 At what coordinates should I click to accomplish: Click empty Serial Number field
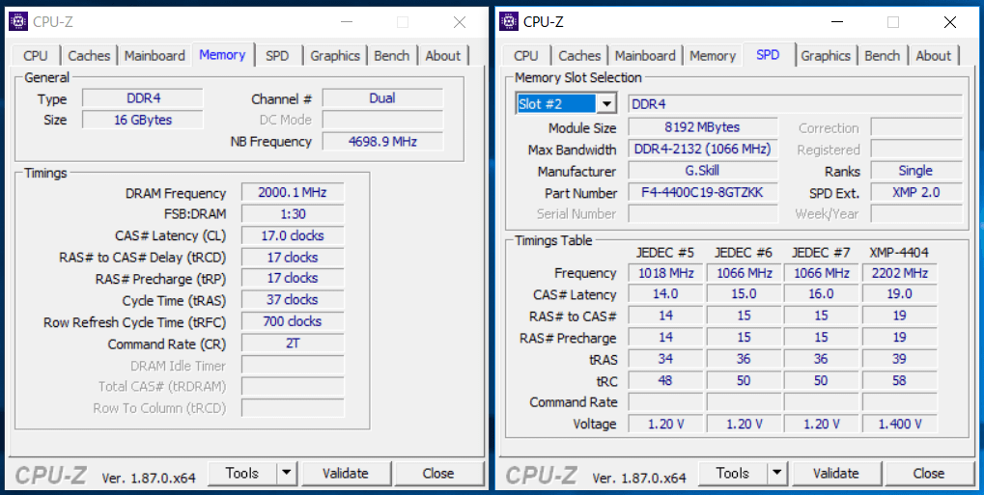click(x=703, y=214)
